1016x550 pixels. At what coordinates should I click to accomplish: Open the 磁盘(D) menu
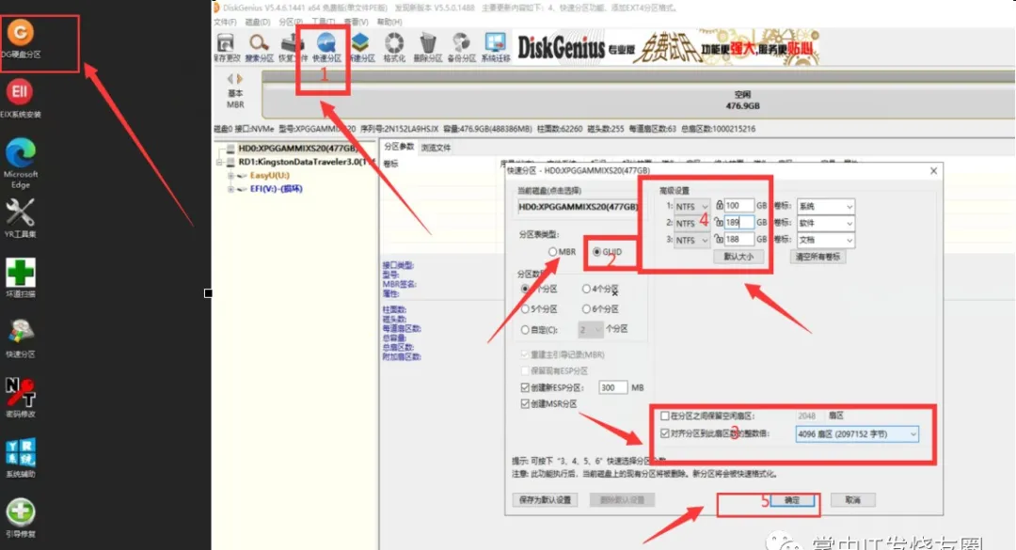point(257,22)
